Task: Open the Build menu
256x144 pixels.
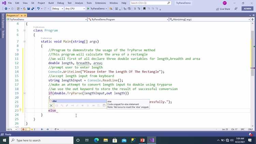Action: tap(51, 3)
